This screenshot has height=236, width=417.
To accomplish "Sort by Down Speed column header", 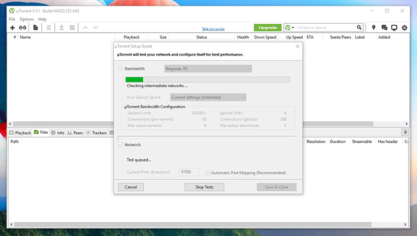I will [265, 37].
